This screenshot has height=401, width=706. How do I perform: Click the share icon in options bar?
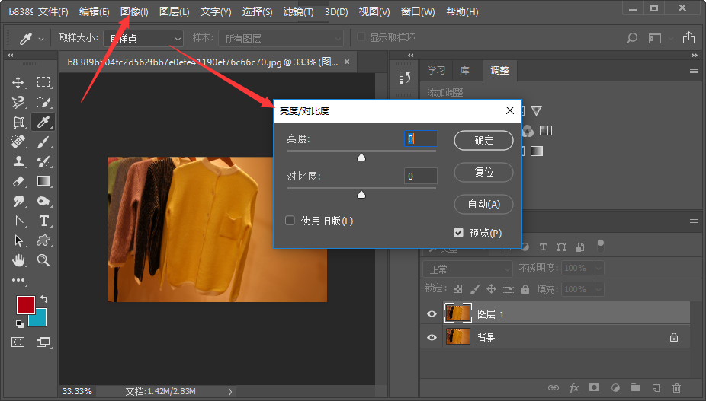[x=688, y=38]
